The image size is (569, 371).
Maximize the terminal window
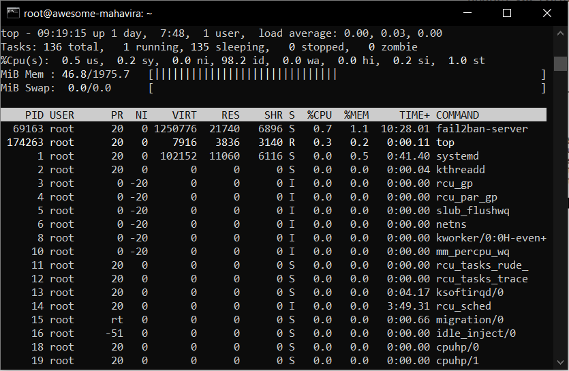(507, 13)
